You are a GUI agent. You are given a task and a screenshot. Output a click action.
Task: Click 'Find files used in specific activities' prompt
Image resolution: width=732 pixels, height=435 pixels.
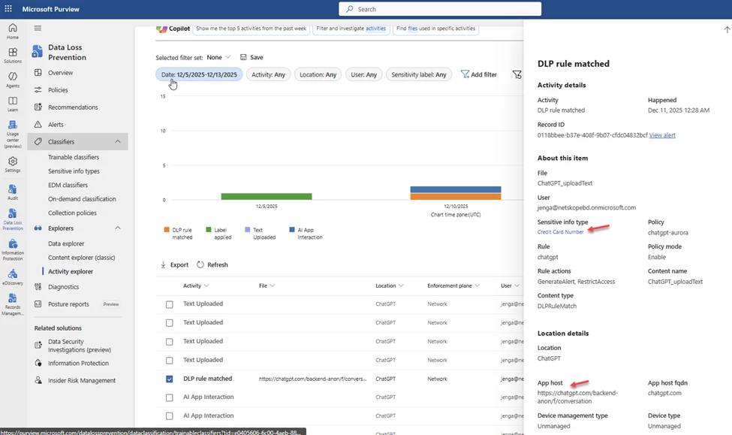[x=435, y=29]
